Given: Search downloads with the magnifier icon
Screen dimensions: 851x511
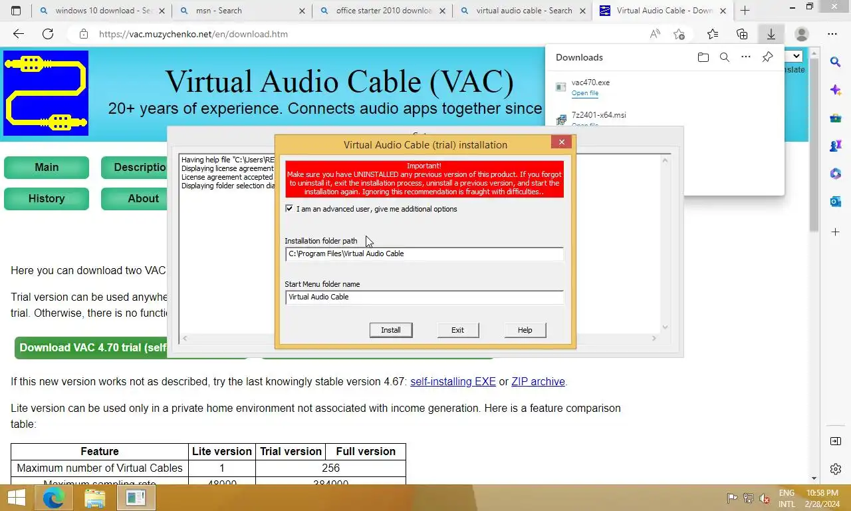Looking at the screenshot, I should [x=725, y=57].
